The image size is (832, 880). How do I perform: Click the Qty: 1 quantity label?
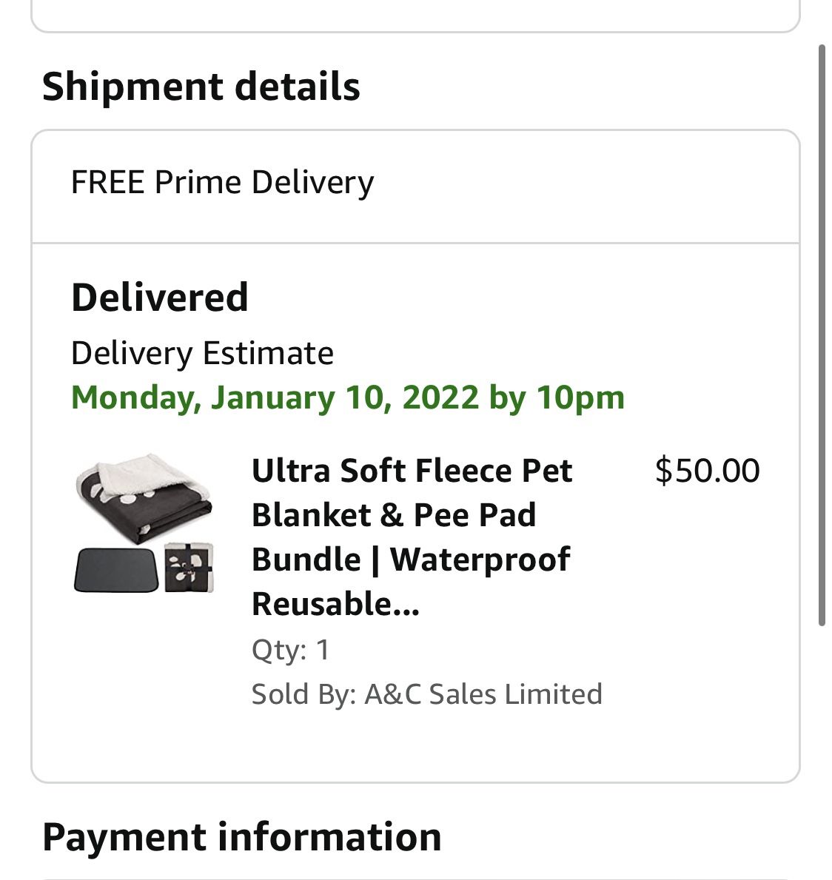(291, 650)
